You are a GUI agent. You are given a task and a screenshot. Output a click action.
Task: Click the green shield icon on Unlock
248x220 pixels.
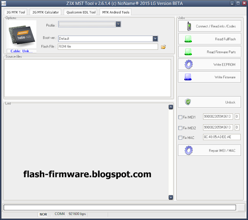(188, 102)
